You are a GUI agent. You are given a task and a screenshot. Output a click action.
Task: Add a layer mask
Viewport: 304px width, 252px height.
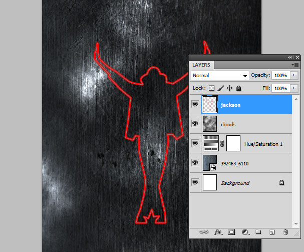click(x=231, y=232)
